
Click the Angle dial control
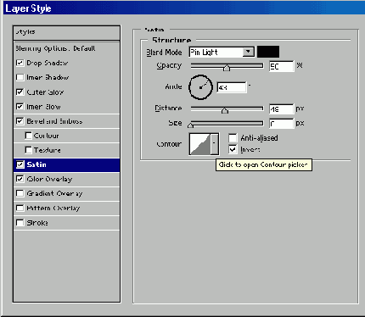coord(200,87)
